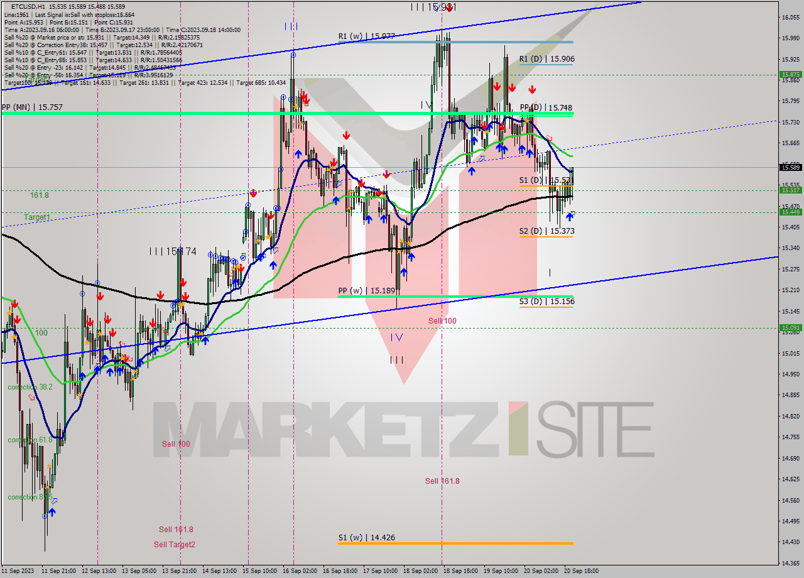Click the 15.340 price axis value
Image resolution: width=804 pixels, height=578 pixels.
(x=790, y=248)
